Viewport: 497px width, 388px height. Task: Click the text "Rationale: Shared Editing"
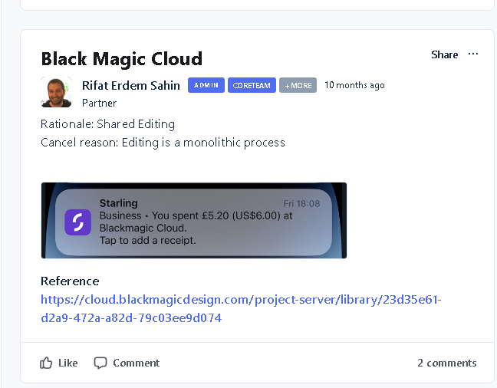[x=108, y=124]
